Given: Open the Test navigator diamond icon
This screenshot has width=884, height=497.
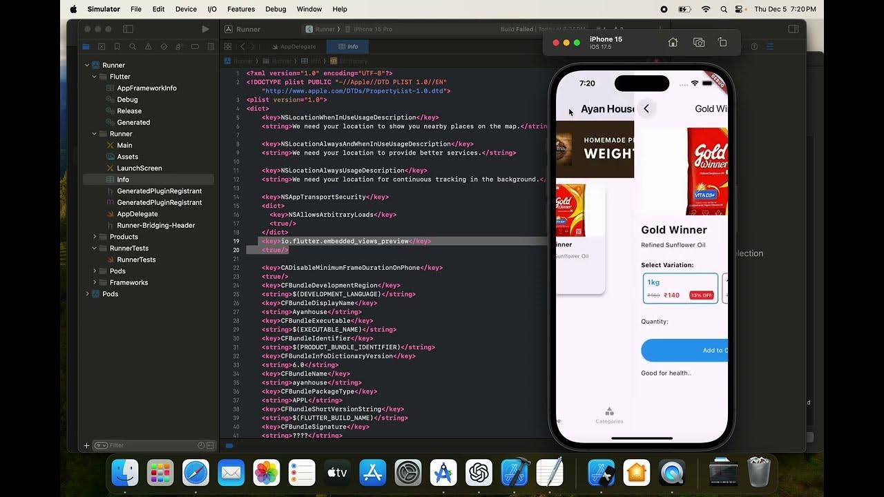Looking at the screenshot, I should pos(164,47).
